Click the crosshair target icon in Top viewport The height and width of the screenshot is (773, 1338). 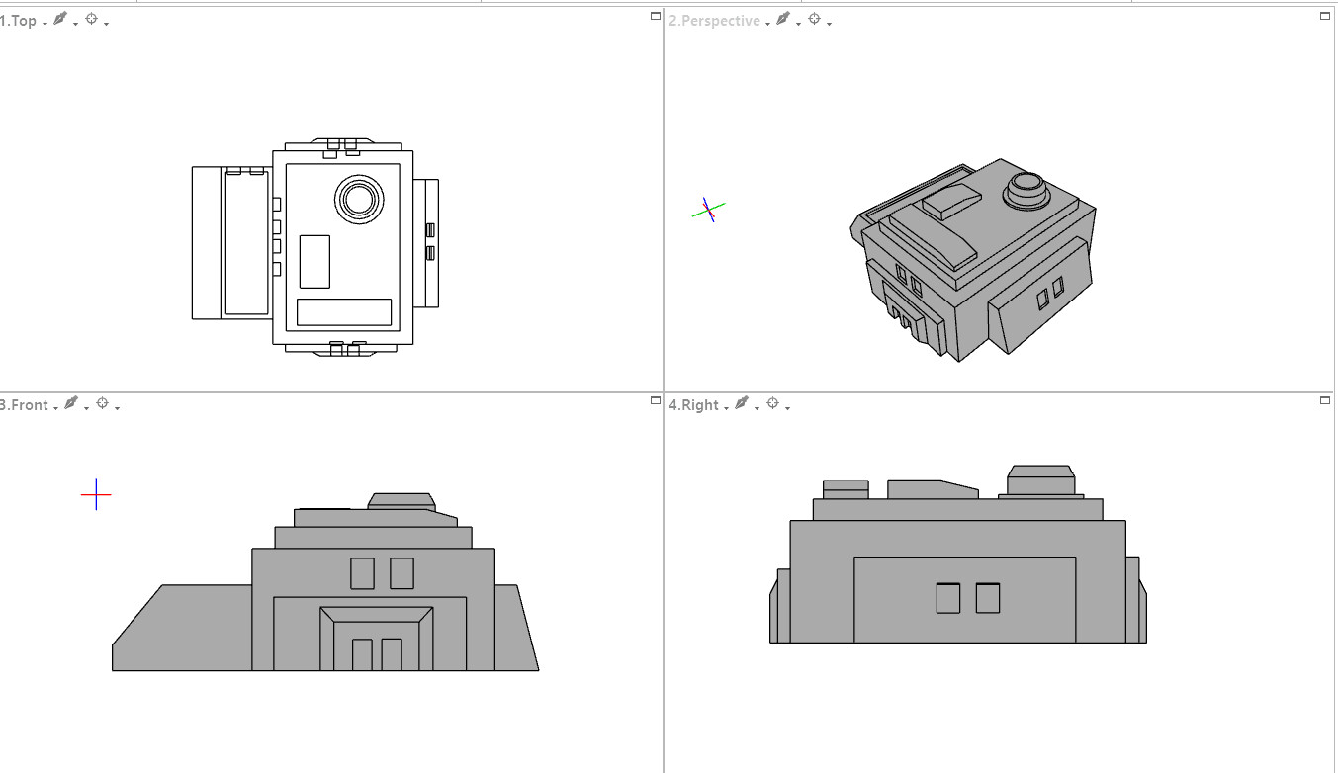point(91,19)
